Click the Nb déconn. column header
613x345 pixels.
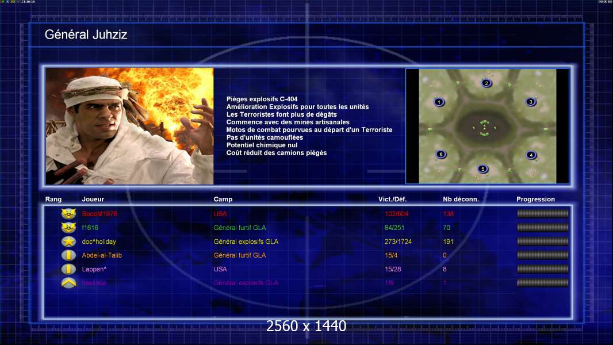(x=461, y=200)
